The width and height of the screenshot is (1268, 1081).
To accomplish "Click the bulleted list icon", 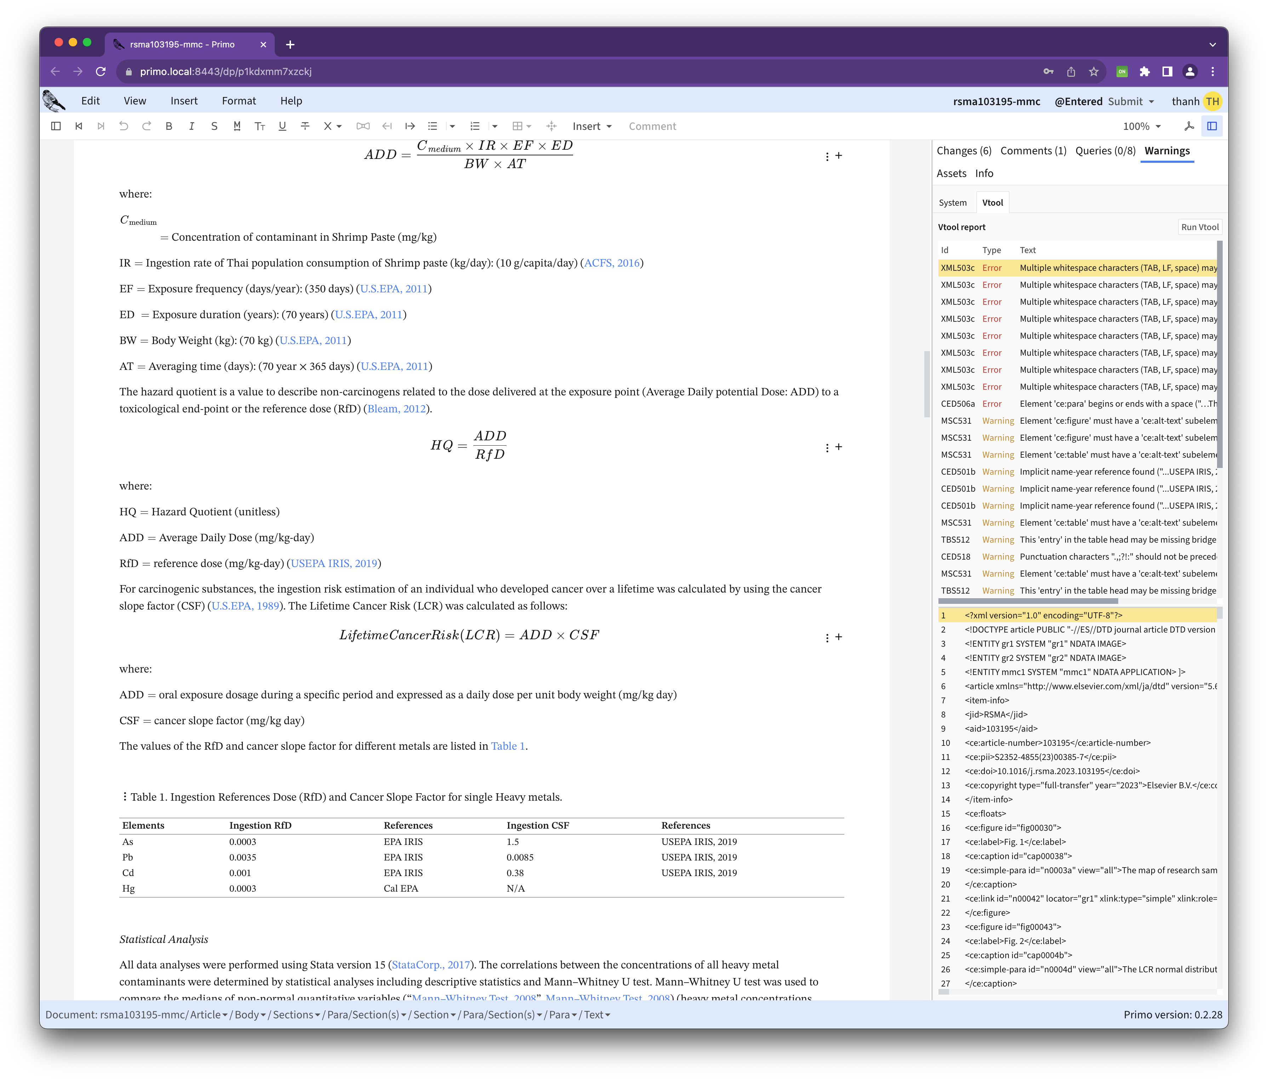I will click(x=433, y=126).
